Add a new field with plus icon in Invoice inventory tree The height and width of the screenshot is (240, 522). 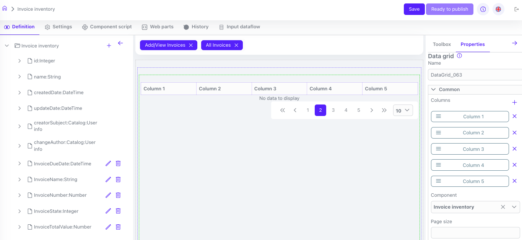coord(109,46)
